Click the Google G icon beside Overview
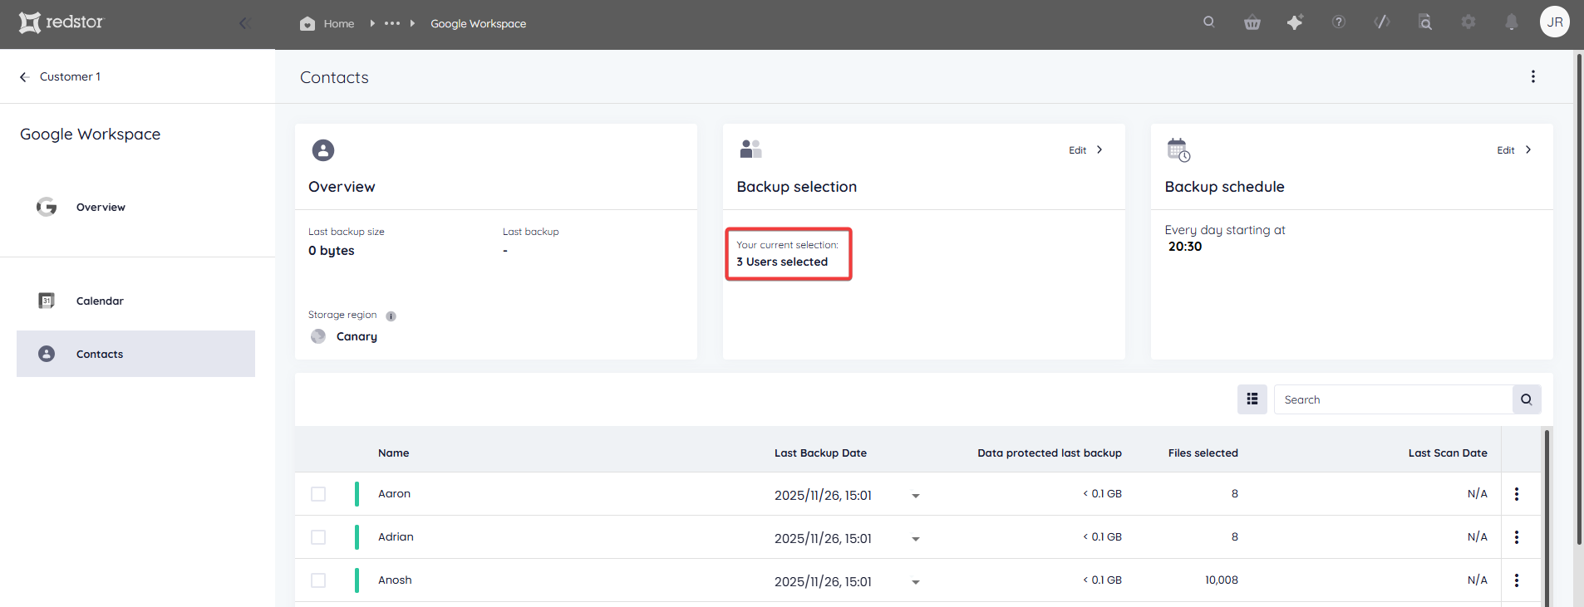Image resolution: width=1584 pixels, height=607 pixels. point(47,207)
